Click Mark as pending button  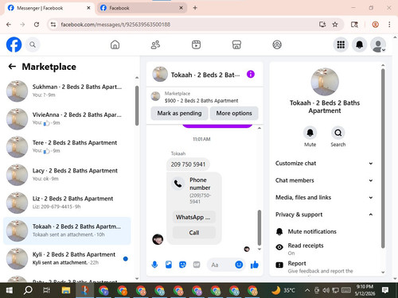[179, 113]
